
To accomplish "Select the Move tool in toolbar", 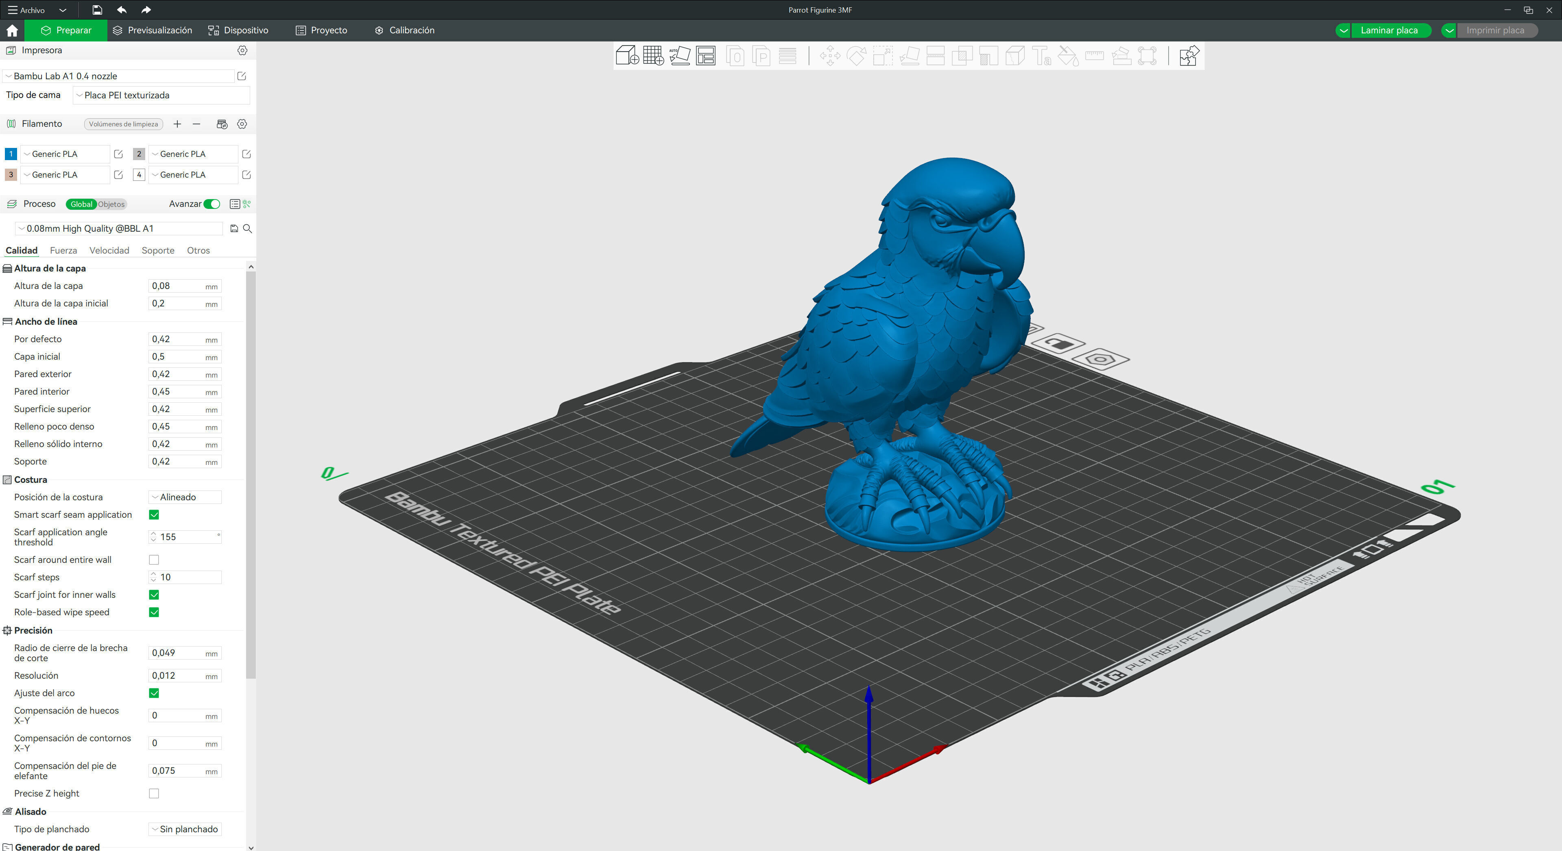I will 829,56.
